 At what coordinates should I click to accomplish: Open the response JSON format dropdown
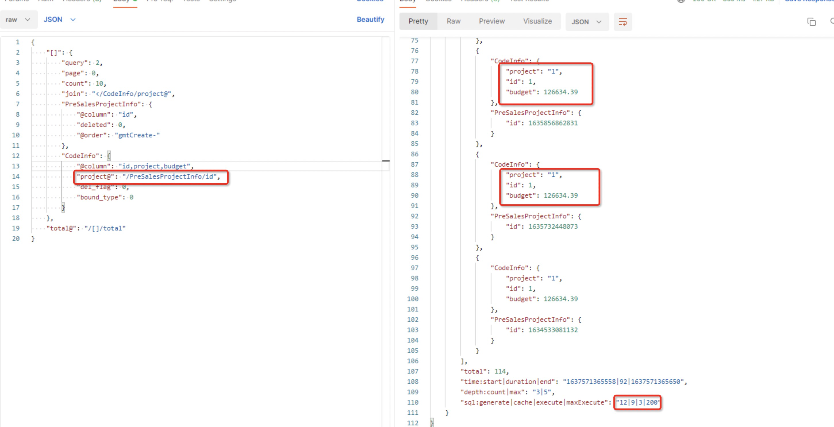pos(586,22)
